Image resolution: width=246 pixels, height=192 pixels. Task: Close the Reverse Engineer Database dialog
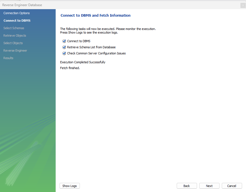pyautogui.click(x=243, y=5)
